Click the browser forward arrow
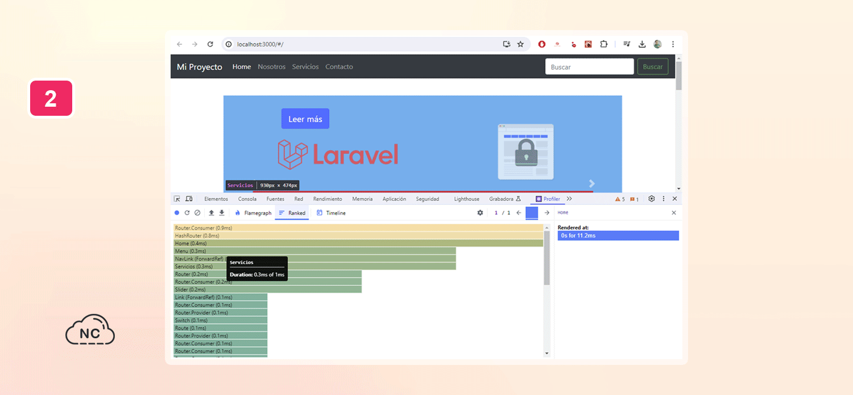This screenshot has height=395, width=853. click(x=194, y=44)
